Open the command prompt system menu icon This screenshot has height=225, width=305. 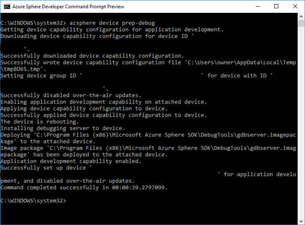(x=7, y=7)
